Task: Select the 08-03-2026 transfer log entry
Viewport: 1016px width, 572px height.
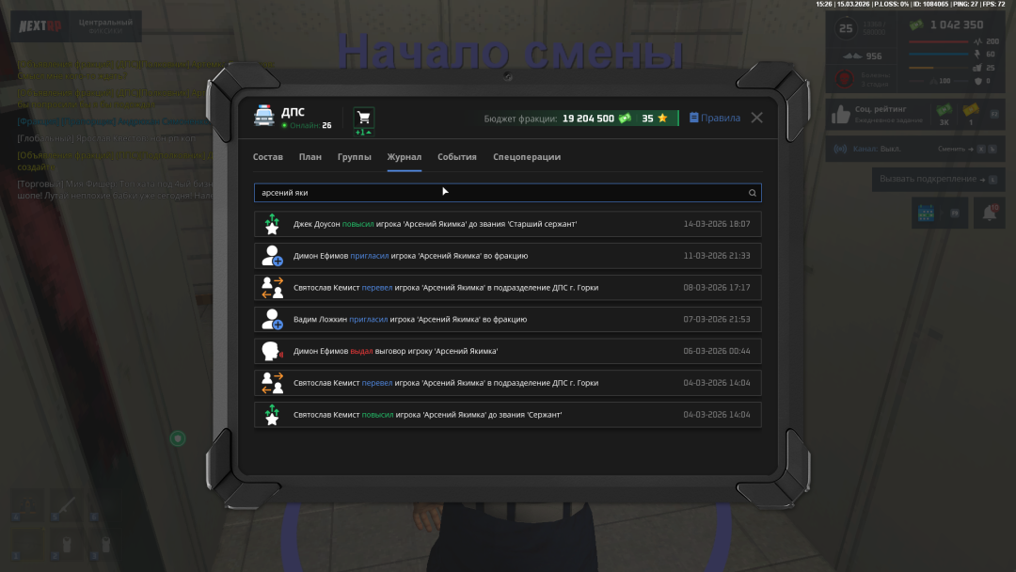Action: coord(508,288)
